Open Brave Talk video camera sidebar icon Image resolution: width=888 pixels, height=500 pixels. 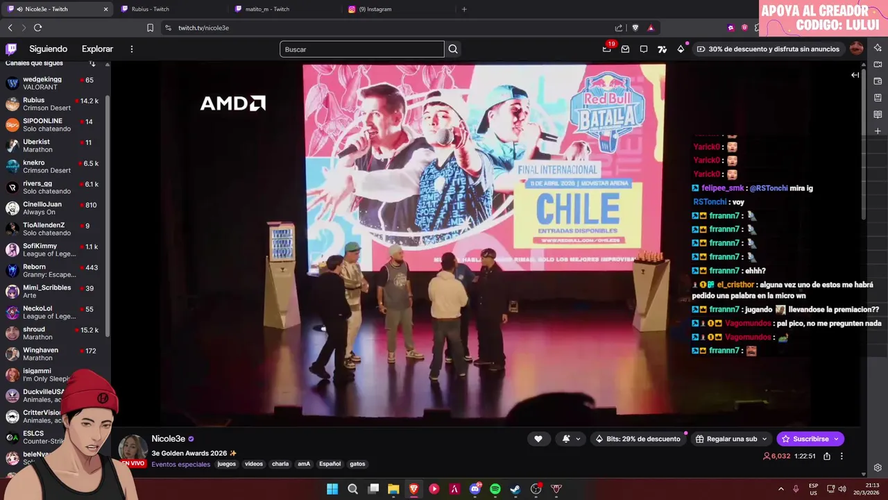tap(878, 65)
